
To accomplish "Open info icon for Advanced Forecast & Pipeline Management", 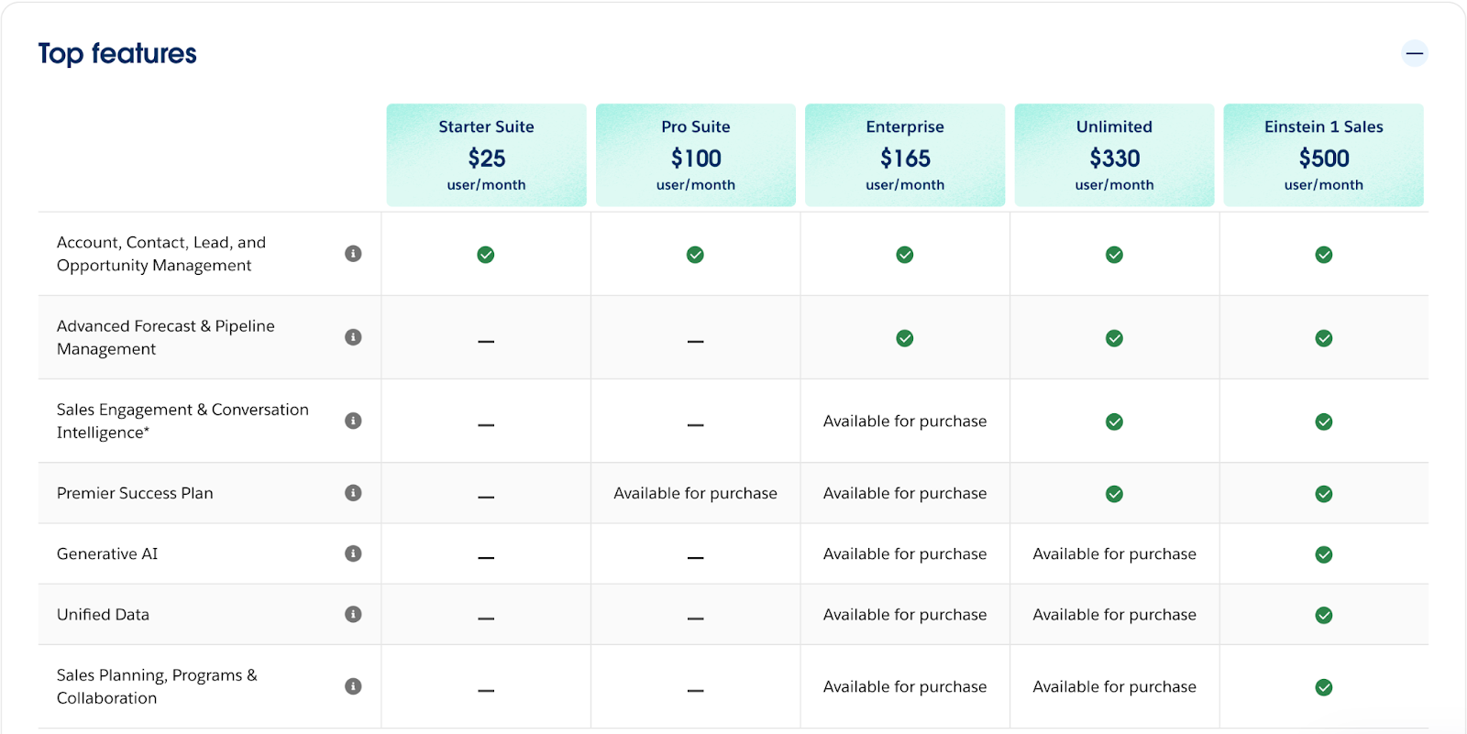I will [353, 337].
